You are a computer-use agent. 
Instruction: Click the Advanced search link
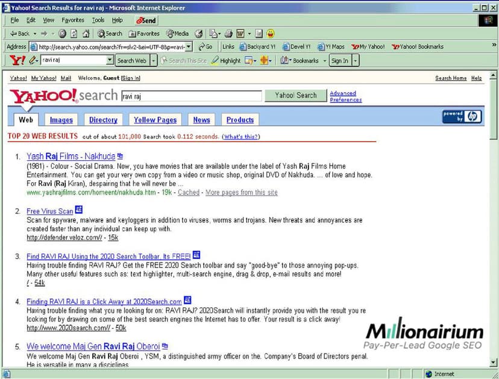(x=343, y=93)
